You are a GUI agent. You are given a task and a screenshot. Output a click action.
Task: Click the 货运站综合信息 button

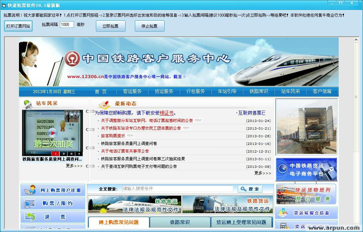click(306, 213)
